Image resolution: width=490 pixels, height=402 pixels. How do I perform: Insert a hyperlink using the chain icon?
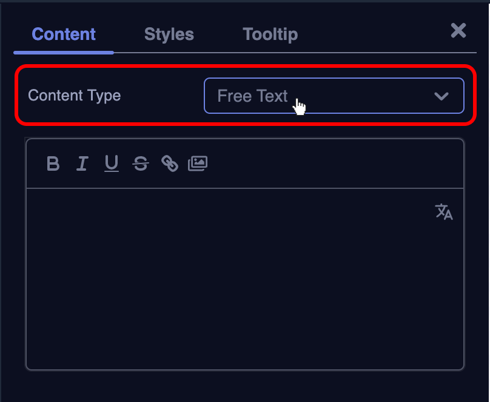coord(170,163)
